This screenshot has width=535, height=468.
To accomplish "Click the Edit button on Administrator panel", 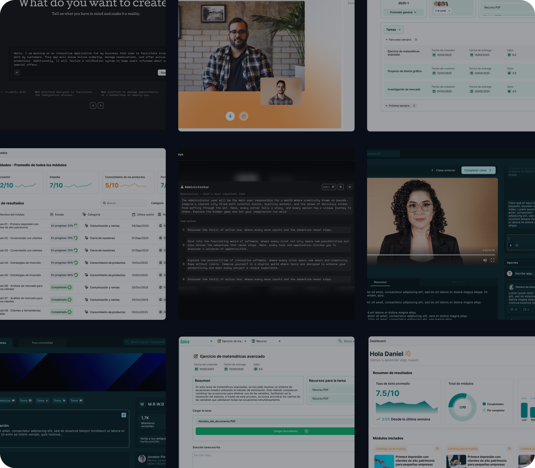I will click(328, 187).
